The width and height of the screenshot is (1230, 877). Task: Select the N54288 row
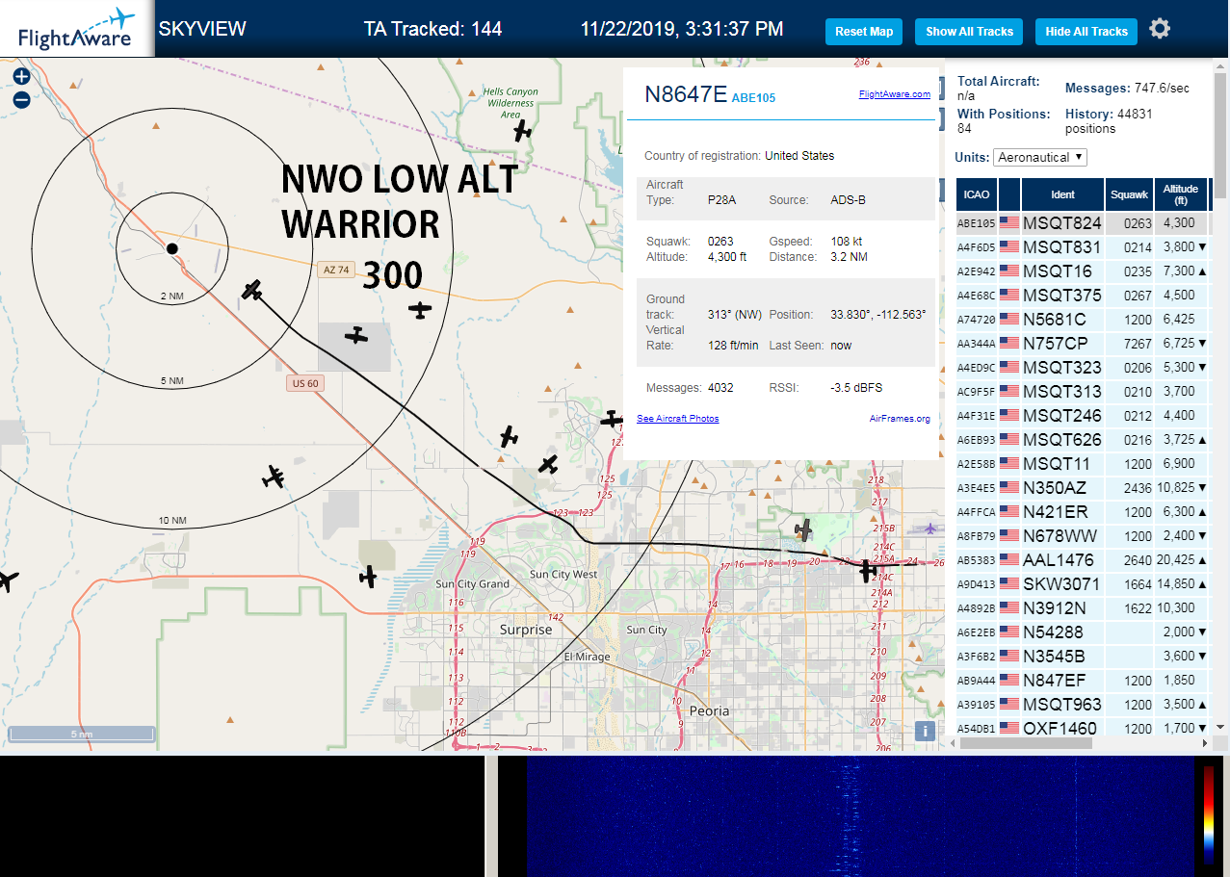tap(1082, 632)
